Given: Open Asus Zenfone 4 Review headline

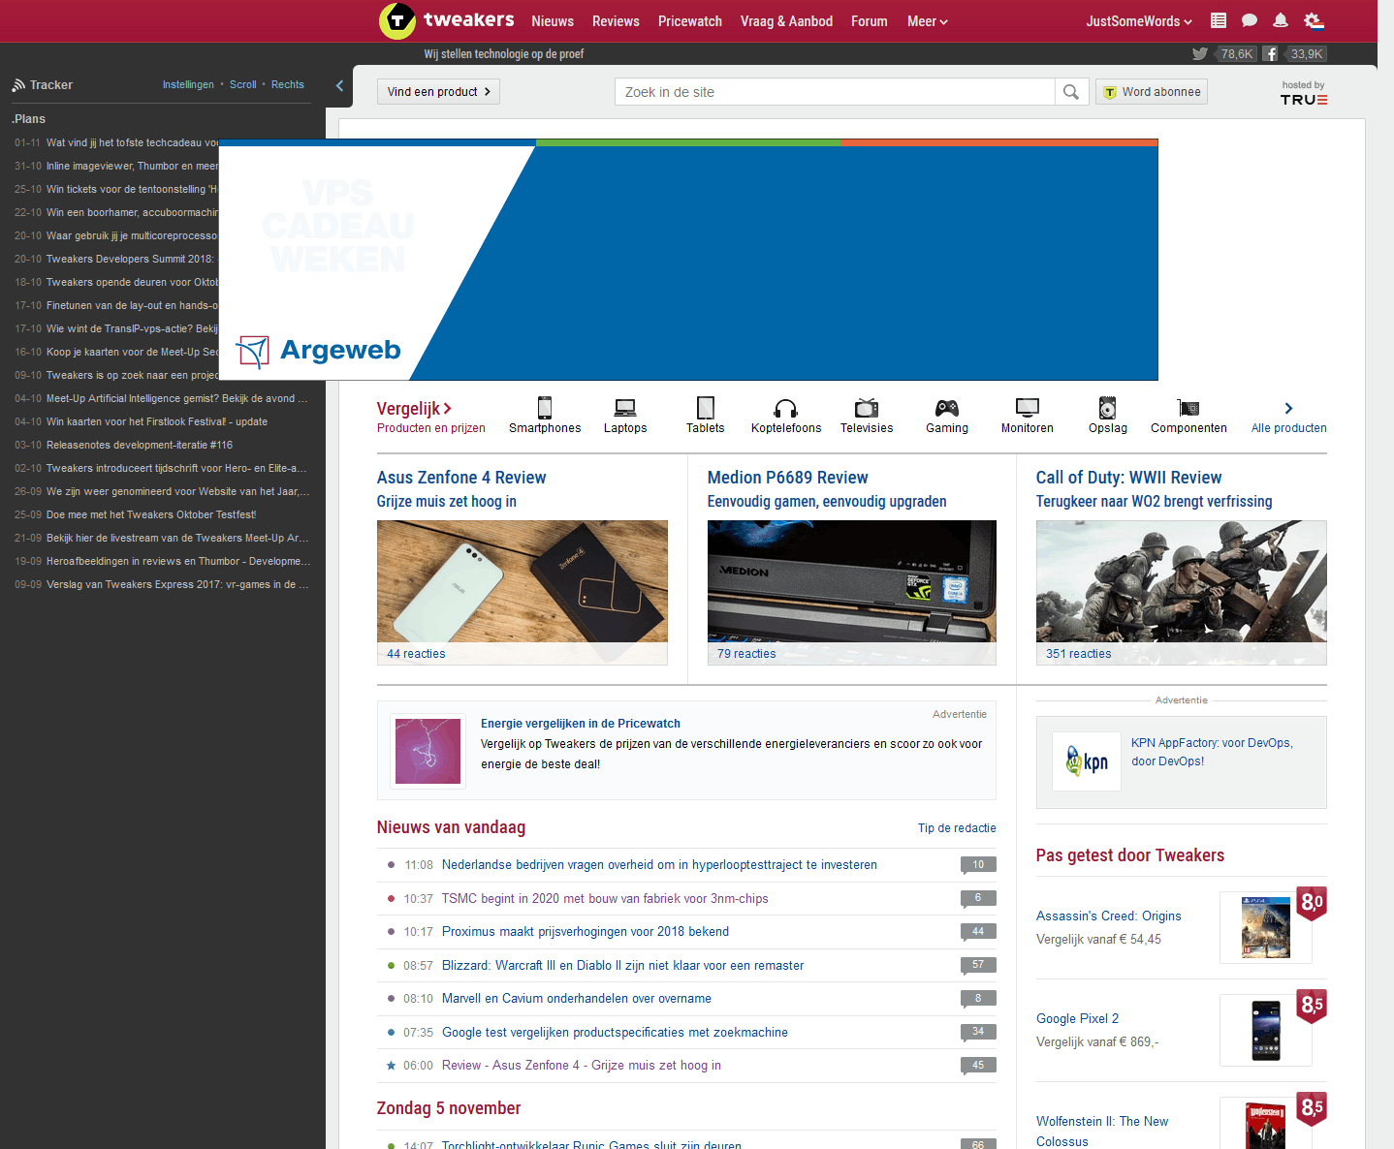Looking at the screenshot, I should (461, 478).
